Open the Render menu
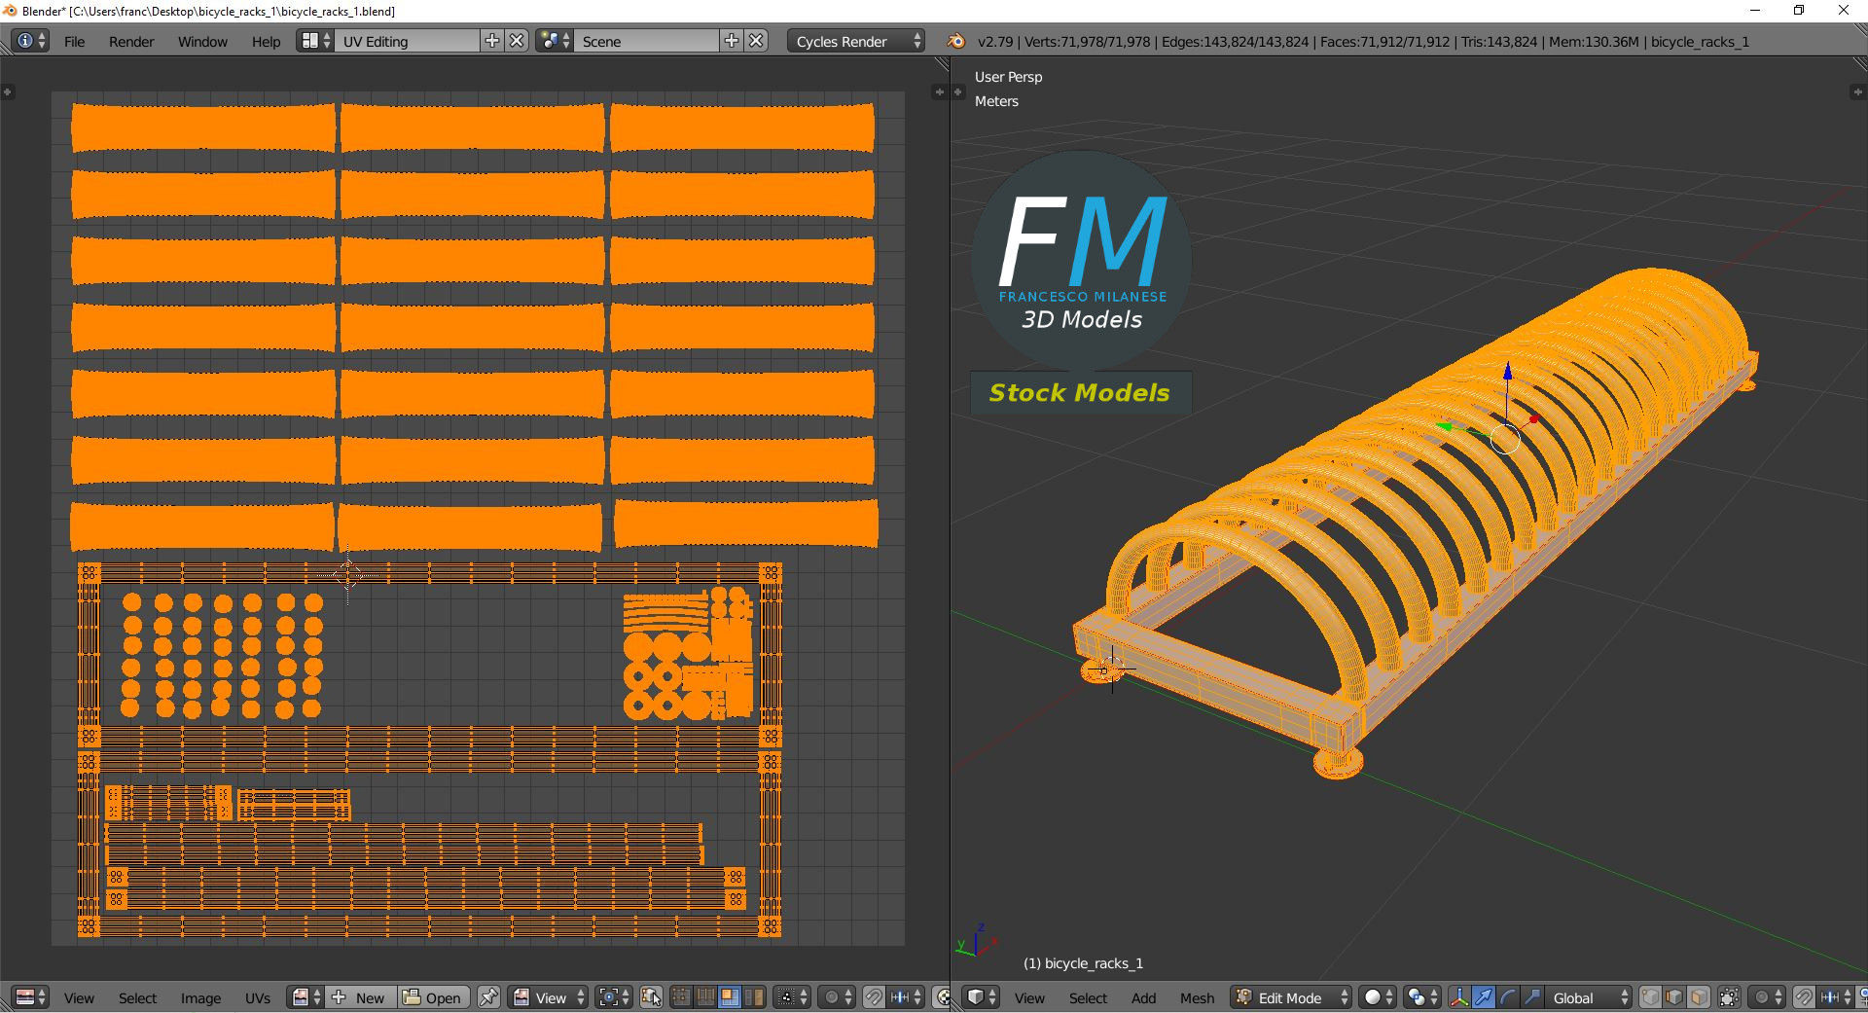 point(131,41)
